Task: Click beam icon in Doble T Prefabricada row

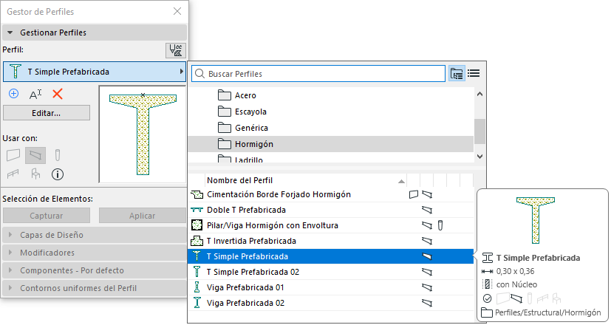Action: pos(427,210)
